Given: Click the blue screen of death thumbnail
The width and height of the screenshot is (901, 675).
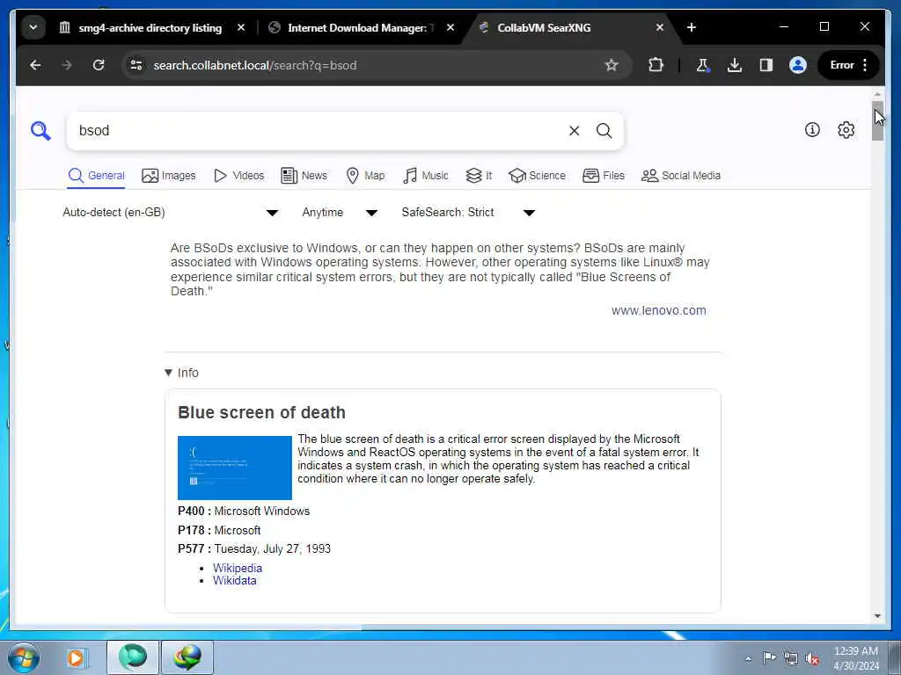Looking at the screenshot, I should [234, 468].
